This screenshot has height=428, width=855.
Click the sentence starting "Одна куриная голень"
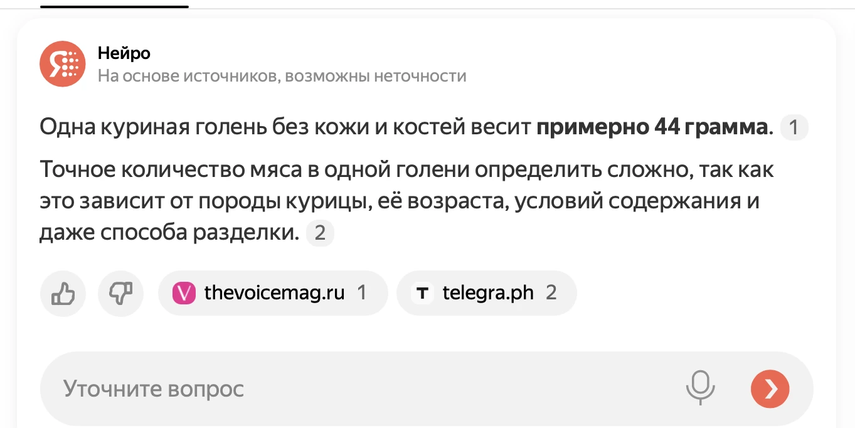(287, 128)
